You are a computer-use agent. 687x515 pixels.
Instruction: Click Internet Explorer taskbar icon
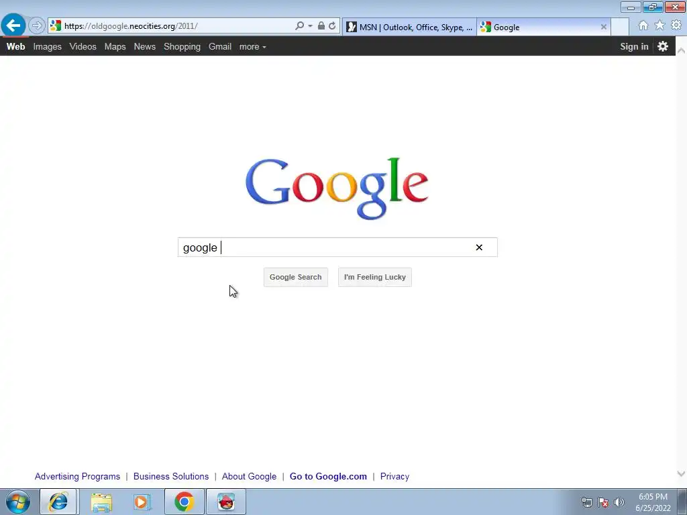[x=58, y=502]
